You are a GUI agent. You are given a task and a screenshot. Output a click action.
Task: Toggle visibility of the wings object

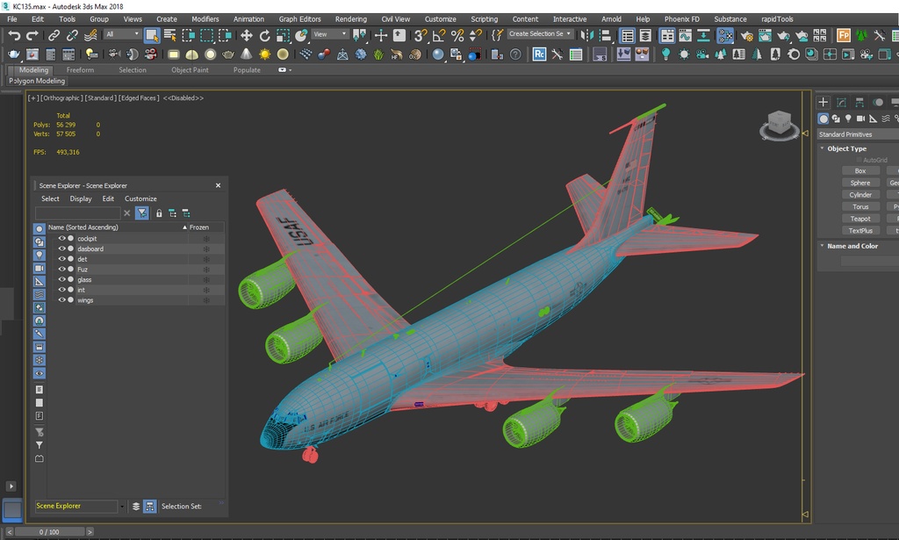pyautogui.click(x=62, y=299)
